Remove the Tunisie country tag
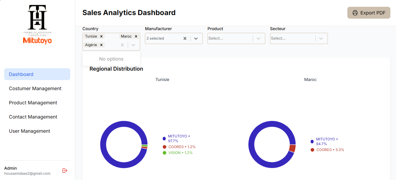The height and width of the screenshot is (180, 396). pos(101,36)
